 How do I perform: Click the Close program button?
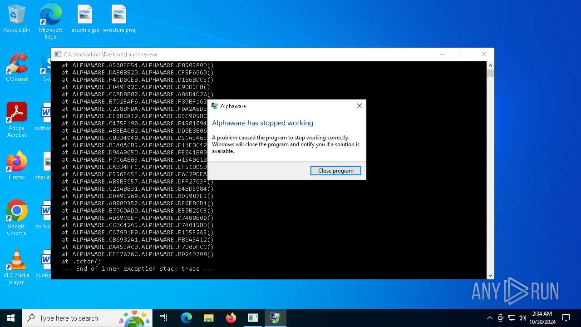(x=336, y=171)
